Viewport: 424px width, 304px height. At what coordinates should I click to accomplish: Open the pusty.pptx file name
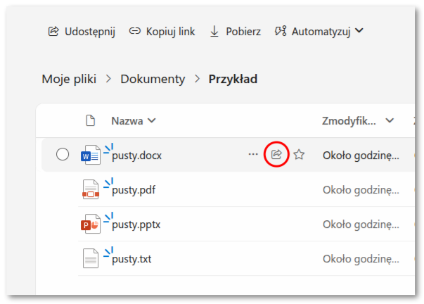click(x=136, y=224)
